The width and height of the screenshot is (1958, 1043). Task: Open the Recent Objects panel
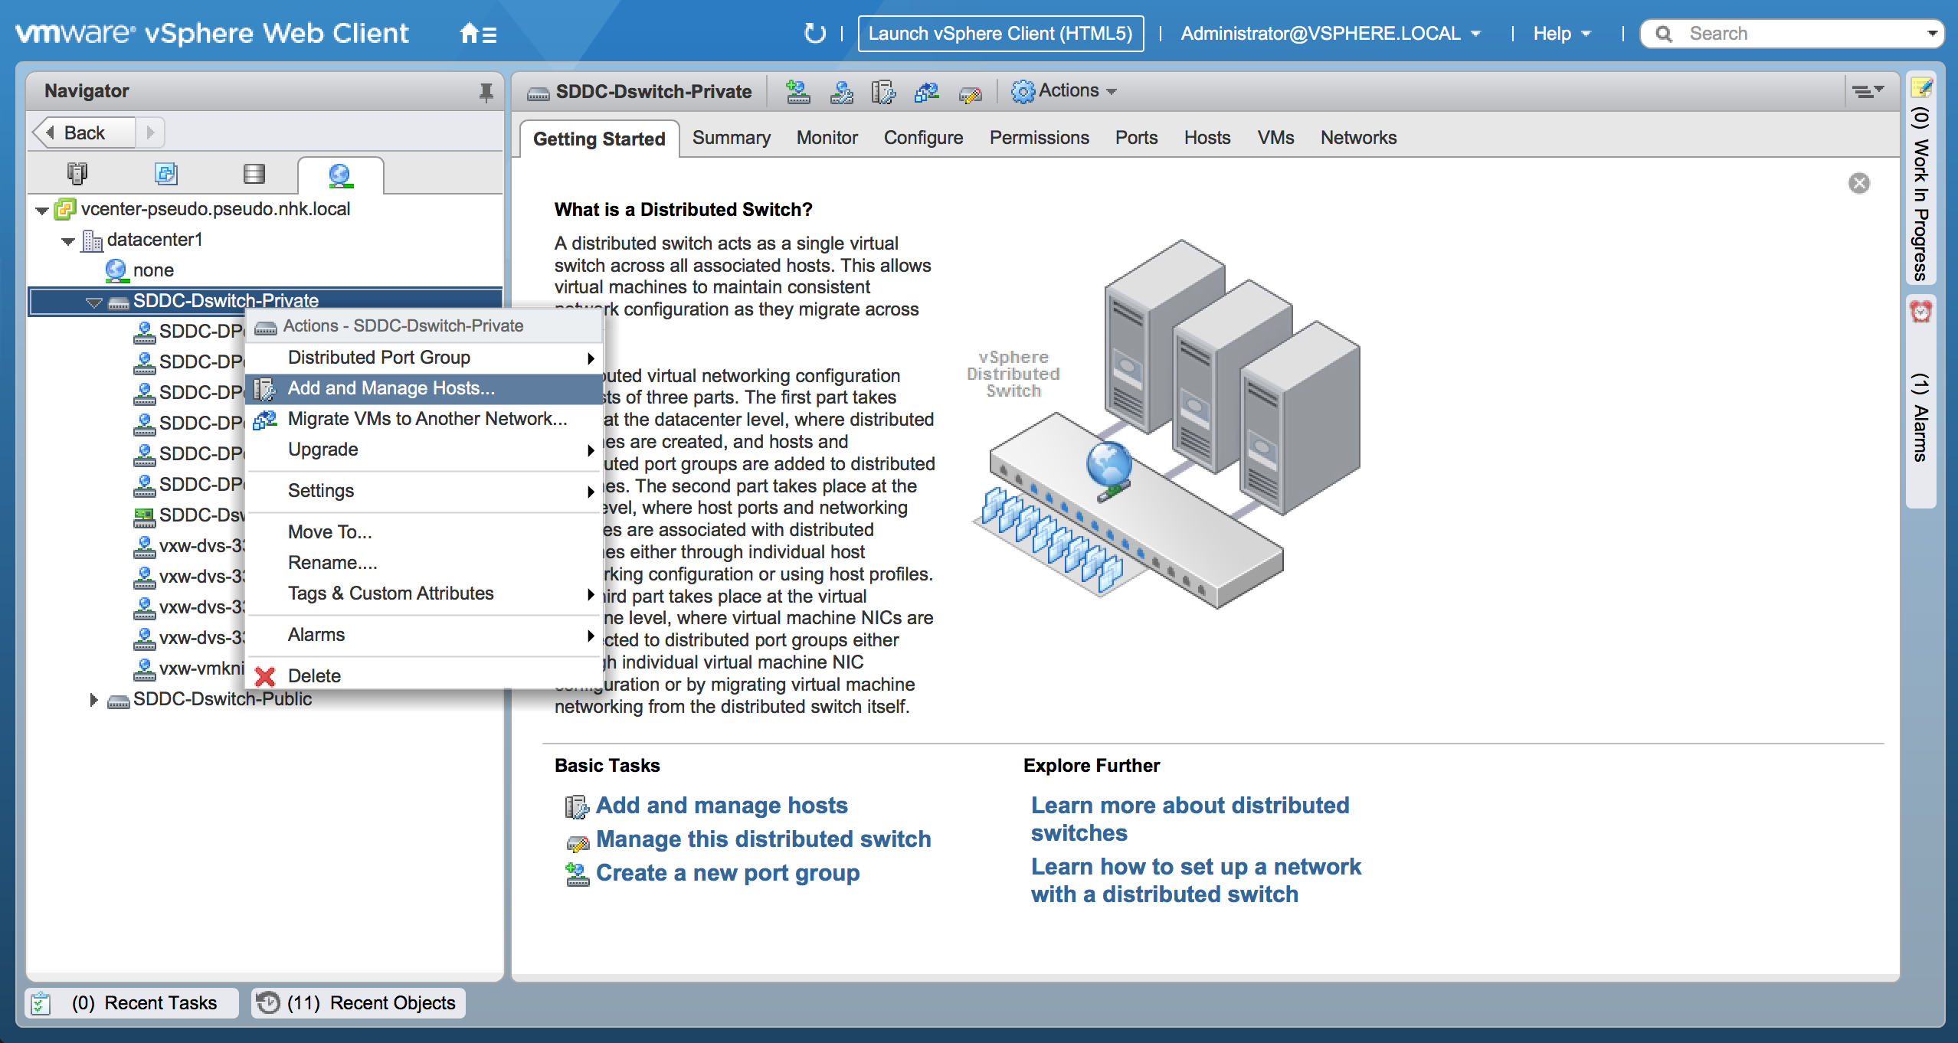pos(359,1003)
